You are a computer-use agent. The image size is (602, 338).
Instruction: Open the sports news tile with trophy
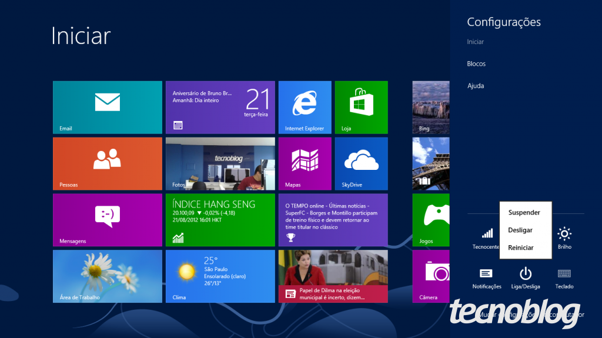333,220
